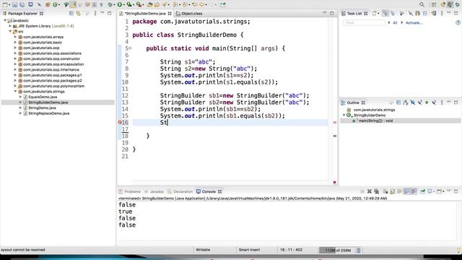Click the Task List help question icon
462x260 pixels.
pyautogui.click(x=458, y=22)
